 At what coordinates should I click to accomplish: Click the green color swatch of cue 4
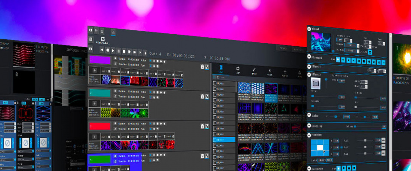(100, 159)
